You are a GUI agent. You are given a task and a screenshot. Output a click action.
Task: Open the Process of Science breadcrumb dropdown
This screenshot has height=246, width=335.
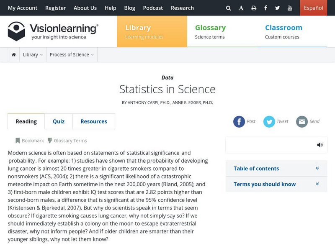pos(72,55)
